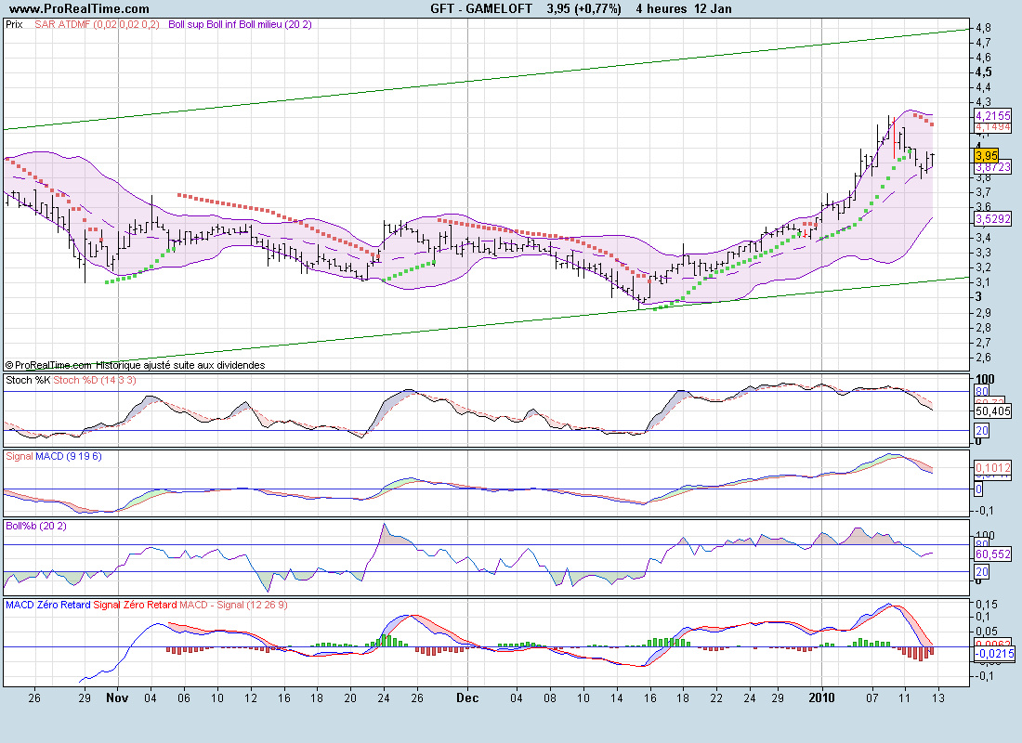Select the 4,7 price axis label

984,43
